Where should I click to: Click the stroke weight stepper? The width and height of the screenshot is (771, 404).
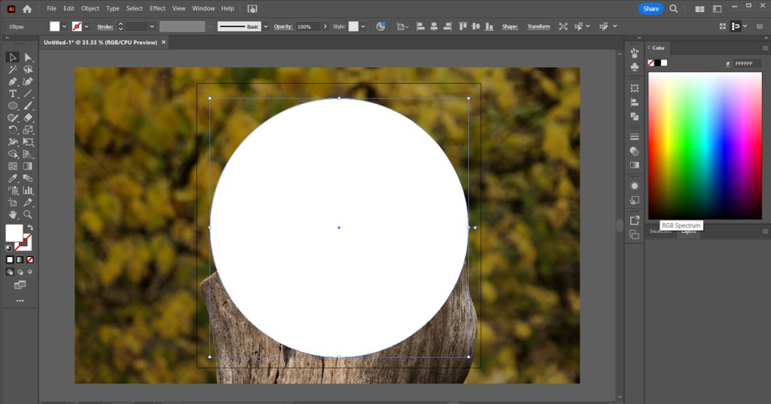[120, 26]
